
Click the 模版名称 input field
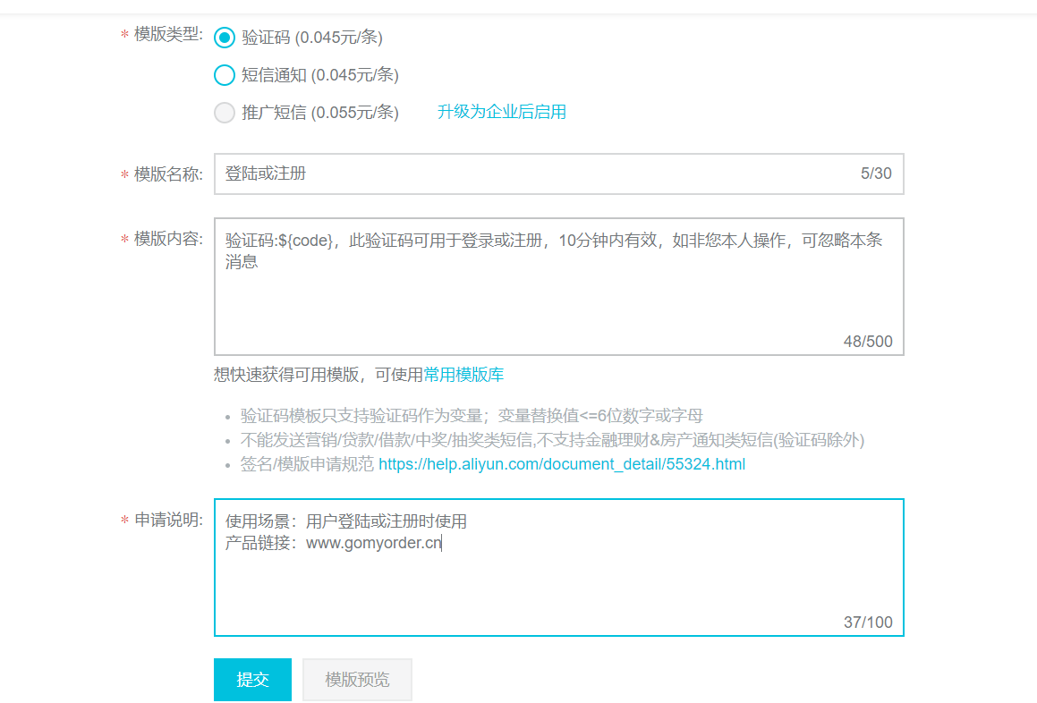click(559, 174)
